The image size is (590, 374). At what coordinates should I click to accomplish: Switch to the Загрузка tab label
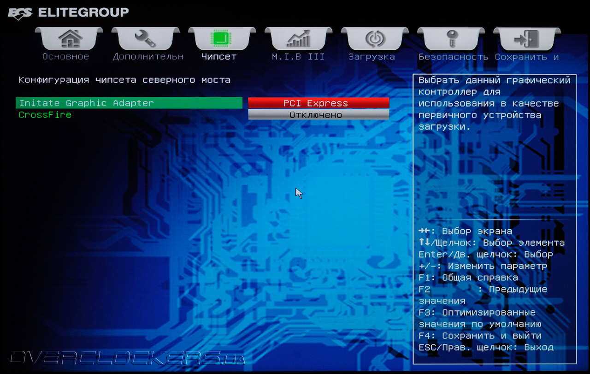(x=372, y=57)
